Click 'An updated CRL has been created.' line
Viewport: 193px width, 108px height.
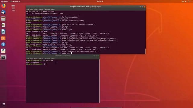tap(40, 12)
